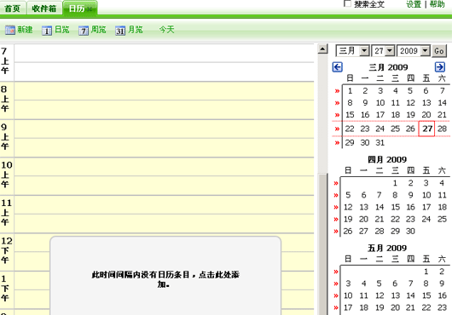Jump to 今天

click(167, 30)
